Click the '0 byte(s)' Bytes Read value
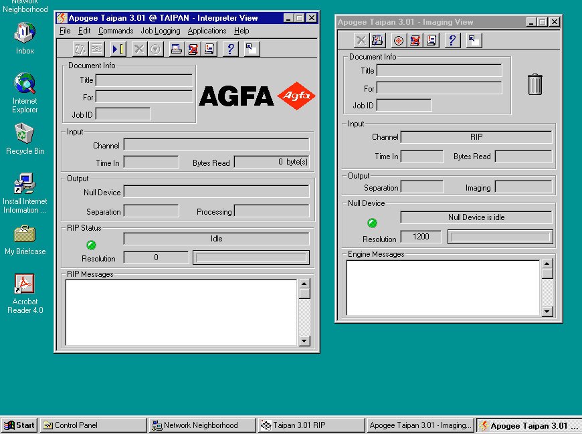The height and width of the screenshot is (434, 582). pos(293,162)
